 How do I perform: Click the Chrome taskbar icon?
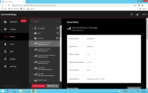[34, 91]
